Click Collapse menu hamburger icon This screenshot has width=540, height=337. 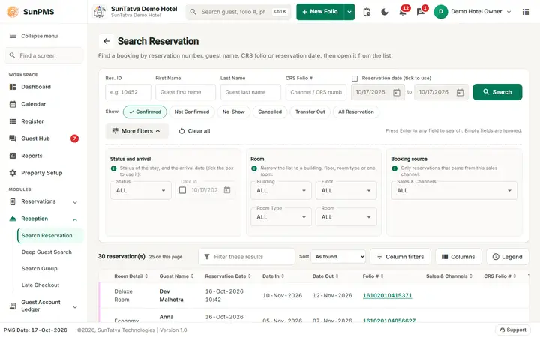13,36
